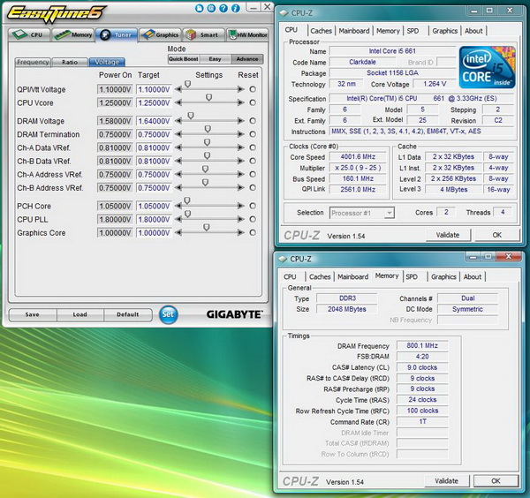Select Reset radio for QPI/Vtt Voltage
Image resolution: width=530 pixels, height=498 pixels.
tap(253, 89)
